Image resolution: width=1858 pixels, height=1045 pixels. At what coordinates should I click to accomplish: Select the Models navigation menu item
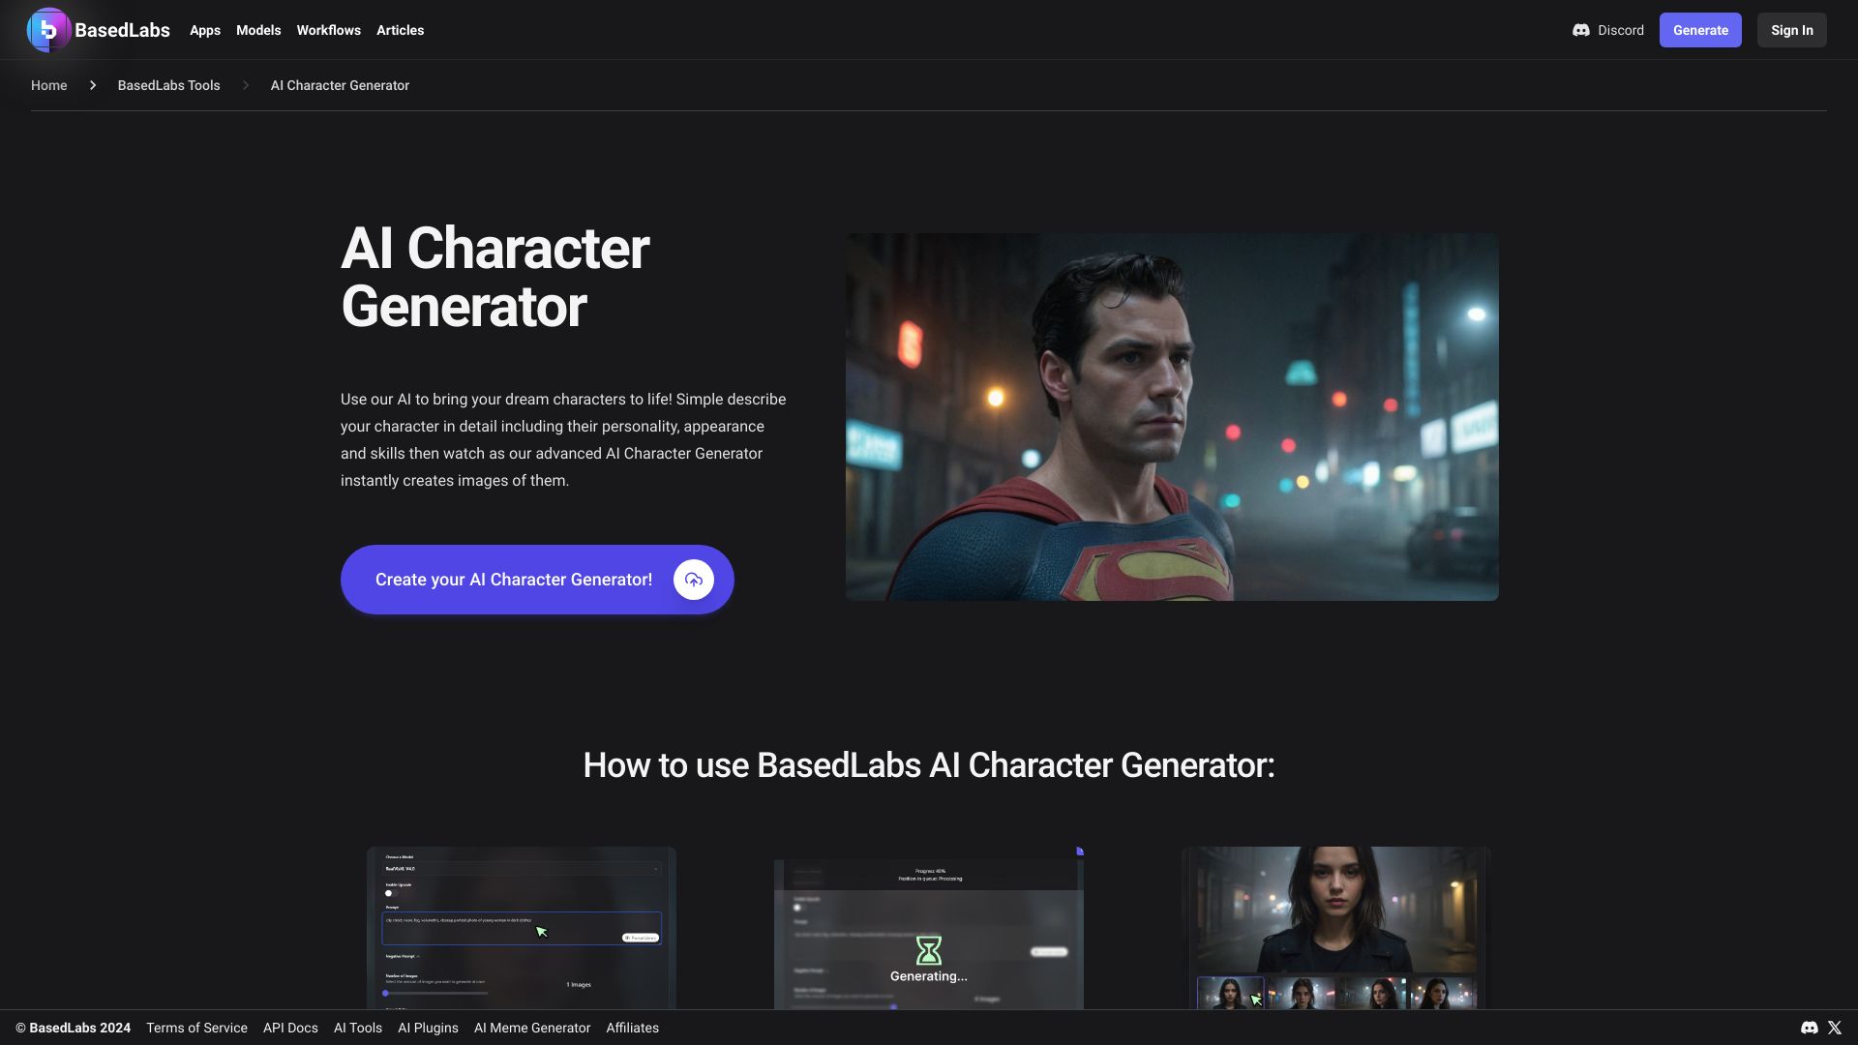tap(257, 29)
